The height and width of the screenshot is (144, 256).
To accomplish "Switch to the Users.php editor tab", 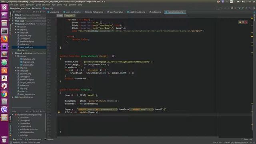I will [x=53, y=12].
